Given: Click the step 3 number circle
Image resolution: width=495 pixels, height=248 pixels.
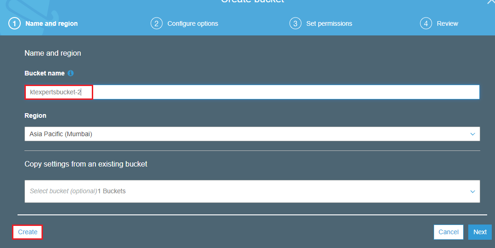Looking at the screenshot, I should point(295,23).
